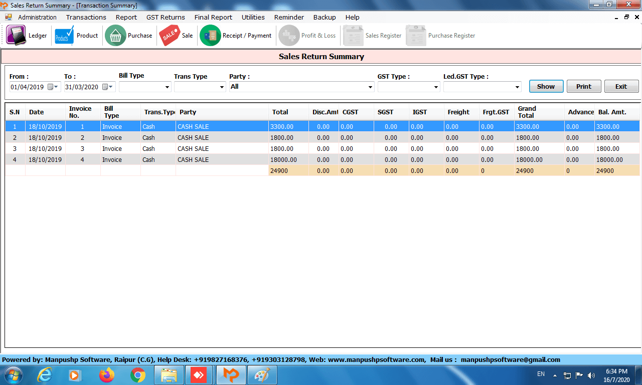Launch Google Chrome from taskbar
642x385 pixels.
click(138, 375)
